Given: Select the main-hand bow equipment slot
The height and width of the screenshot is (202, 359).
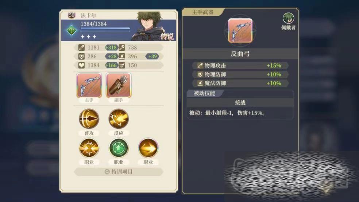Looking at the screenshot, I should click(89, 85).
